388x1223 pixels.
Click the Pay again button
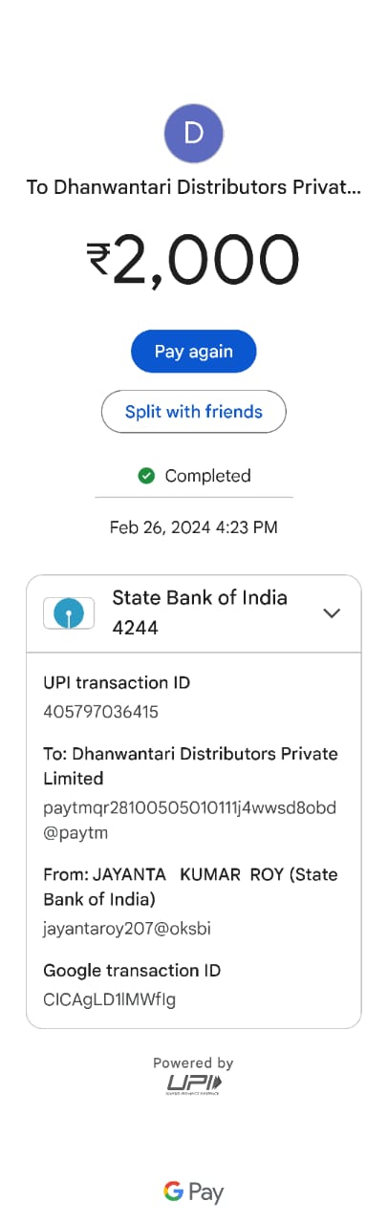pyautogui.click(x=194, y=352)
